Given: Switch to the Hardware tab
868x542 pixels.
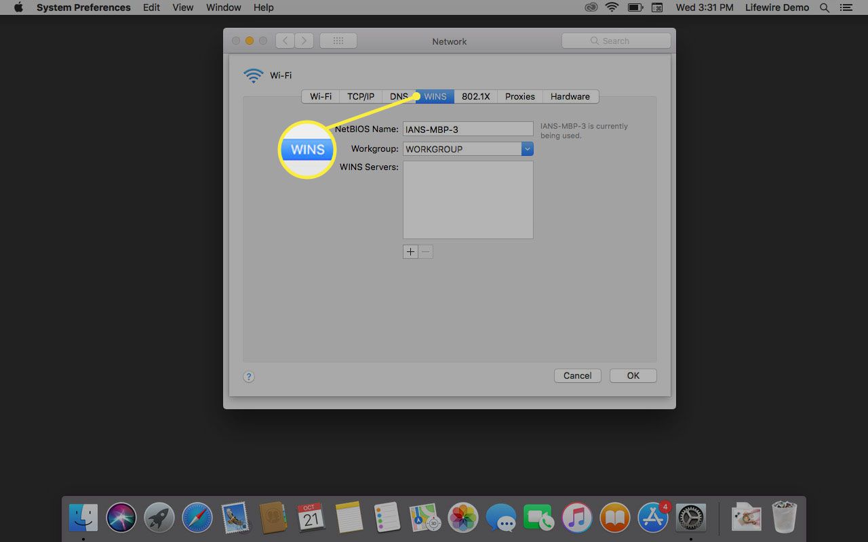Looking at the screenshot, I should (x=570, y=96).
